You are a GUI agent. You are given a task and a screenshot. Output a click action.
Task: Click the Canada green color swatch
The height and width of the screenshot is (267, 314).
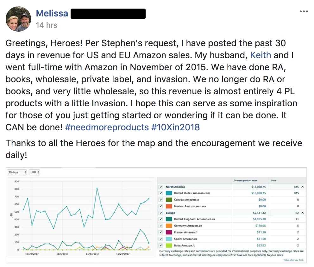pos(169,200)
